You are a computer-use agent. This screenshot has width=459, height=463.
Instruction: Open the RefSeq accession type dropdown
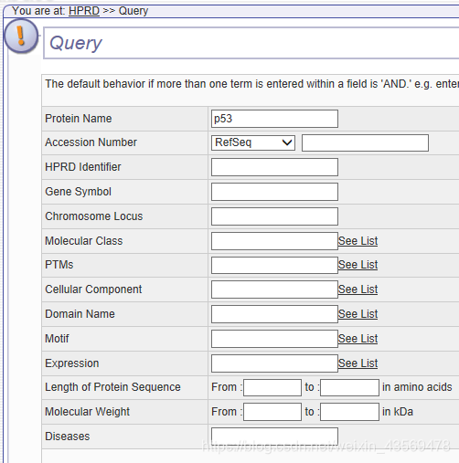coord(253,142)
